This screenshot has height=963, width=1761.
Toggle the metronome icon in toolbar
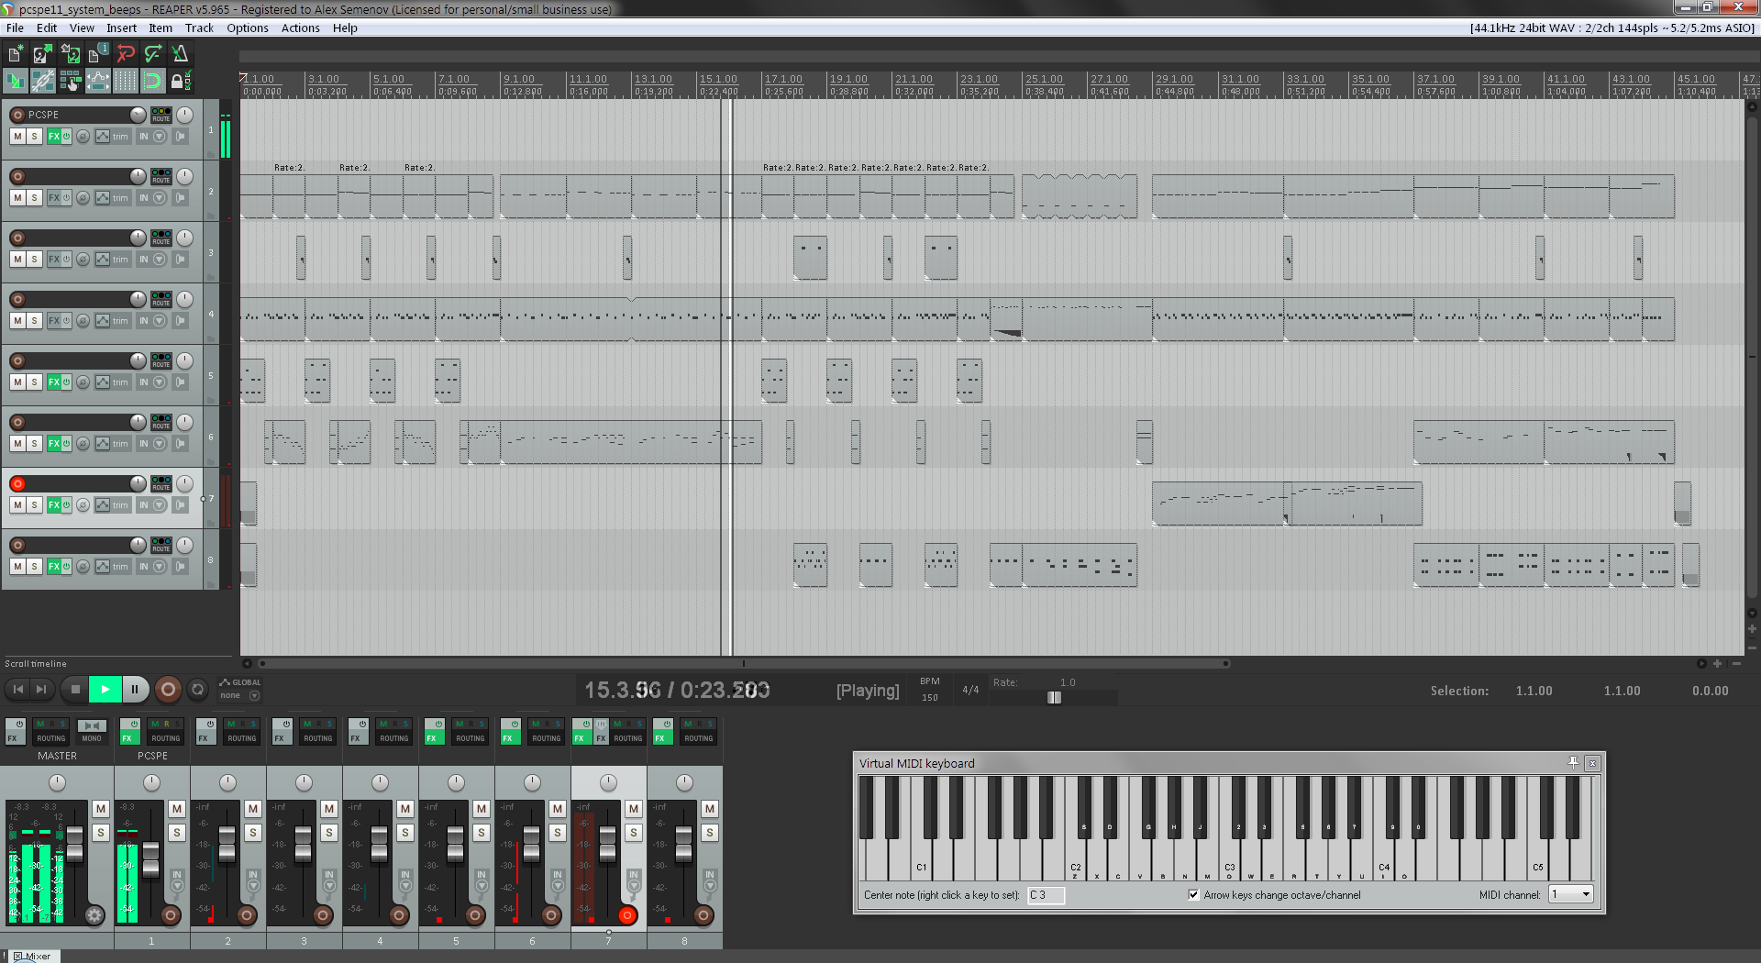(x=181, y=55)
